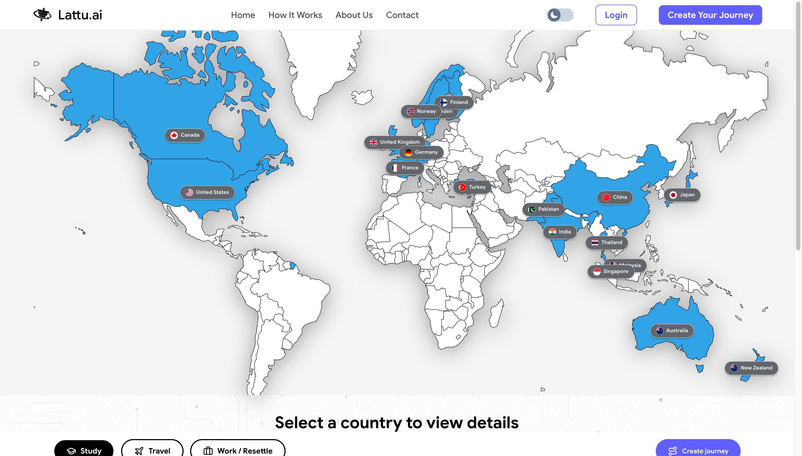Open the About Us page
The width and height of the screenshot is (802, 456).
pyautogui.click(x=354, y=15)
